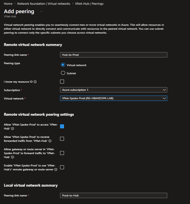The height and width of the screenshot is (204, 190).
Task: Check the I know my resource ID box
Action: tap(62, 82)
